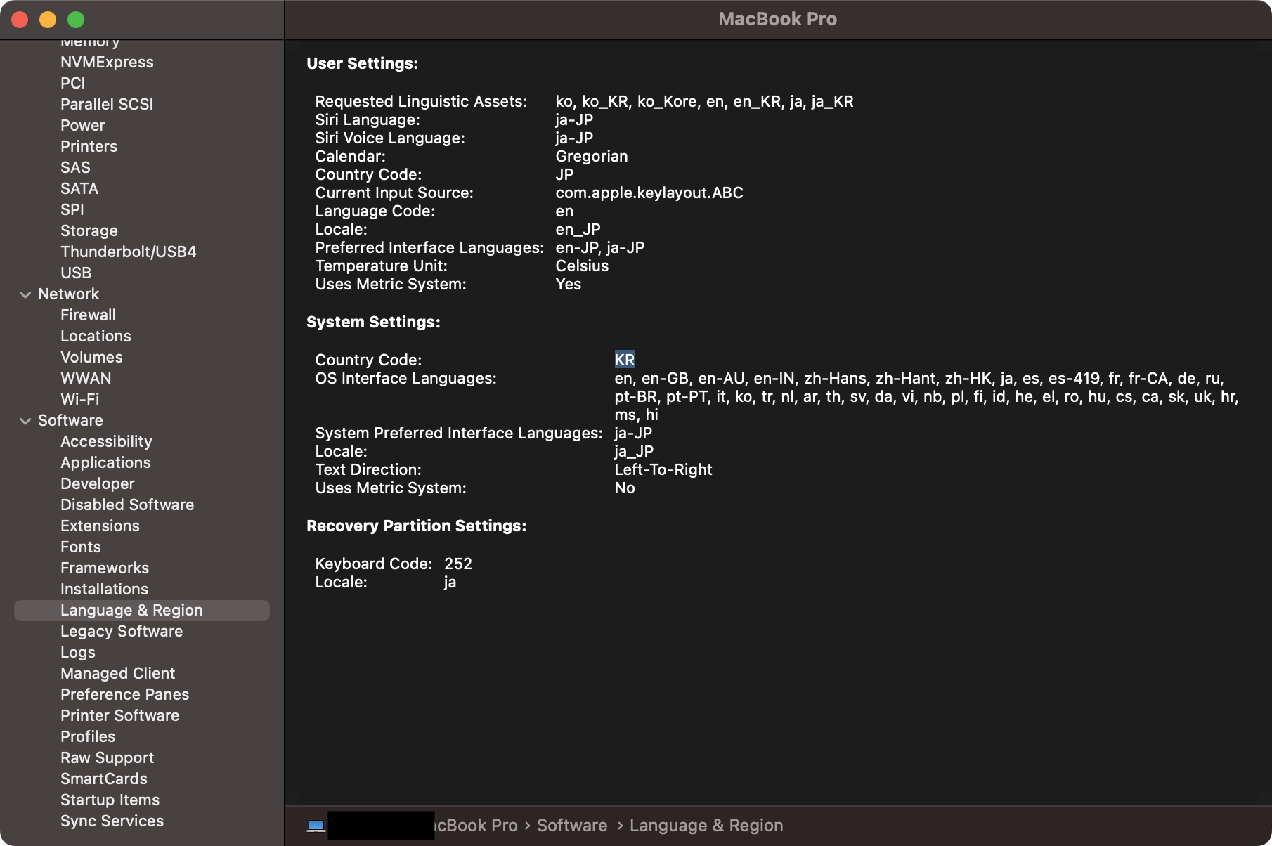Viewport: 1272px width, 846px height.
Task: Open Firewall under Network
Action: pos(88,315)
